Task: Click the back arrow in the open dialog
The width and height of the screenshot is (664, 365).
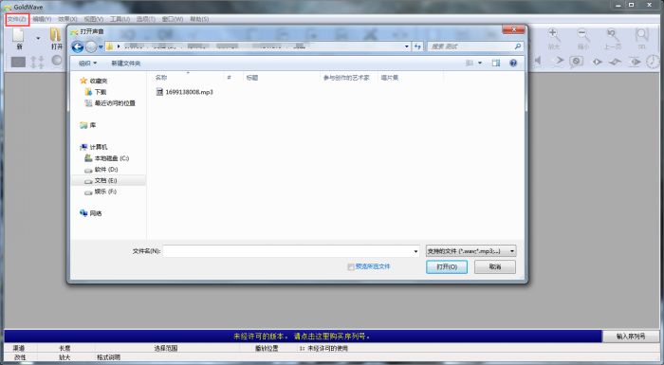Action: pos(78,46)
